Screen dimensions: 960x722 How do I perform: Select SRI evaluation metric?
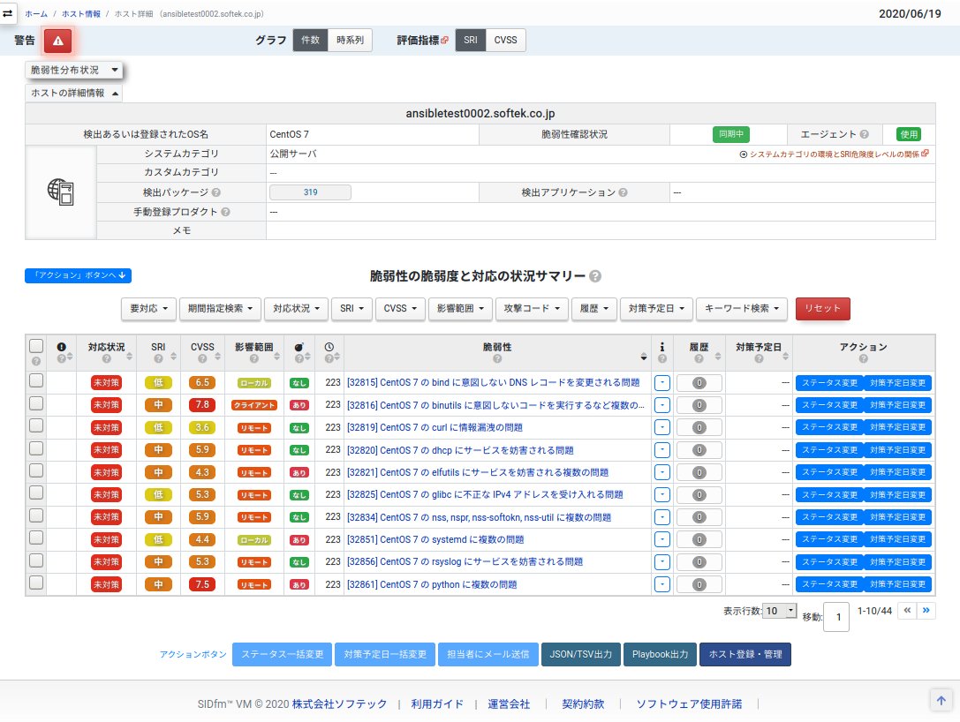(470, 41)
